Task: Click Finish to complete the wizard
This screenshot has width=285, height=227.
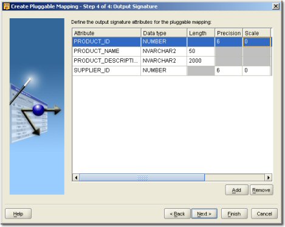Action: coord(234,214)
